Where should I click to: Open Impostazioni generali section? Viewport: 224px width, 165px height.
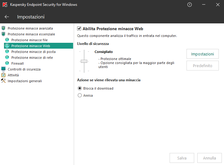(x=25, y=81)
